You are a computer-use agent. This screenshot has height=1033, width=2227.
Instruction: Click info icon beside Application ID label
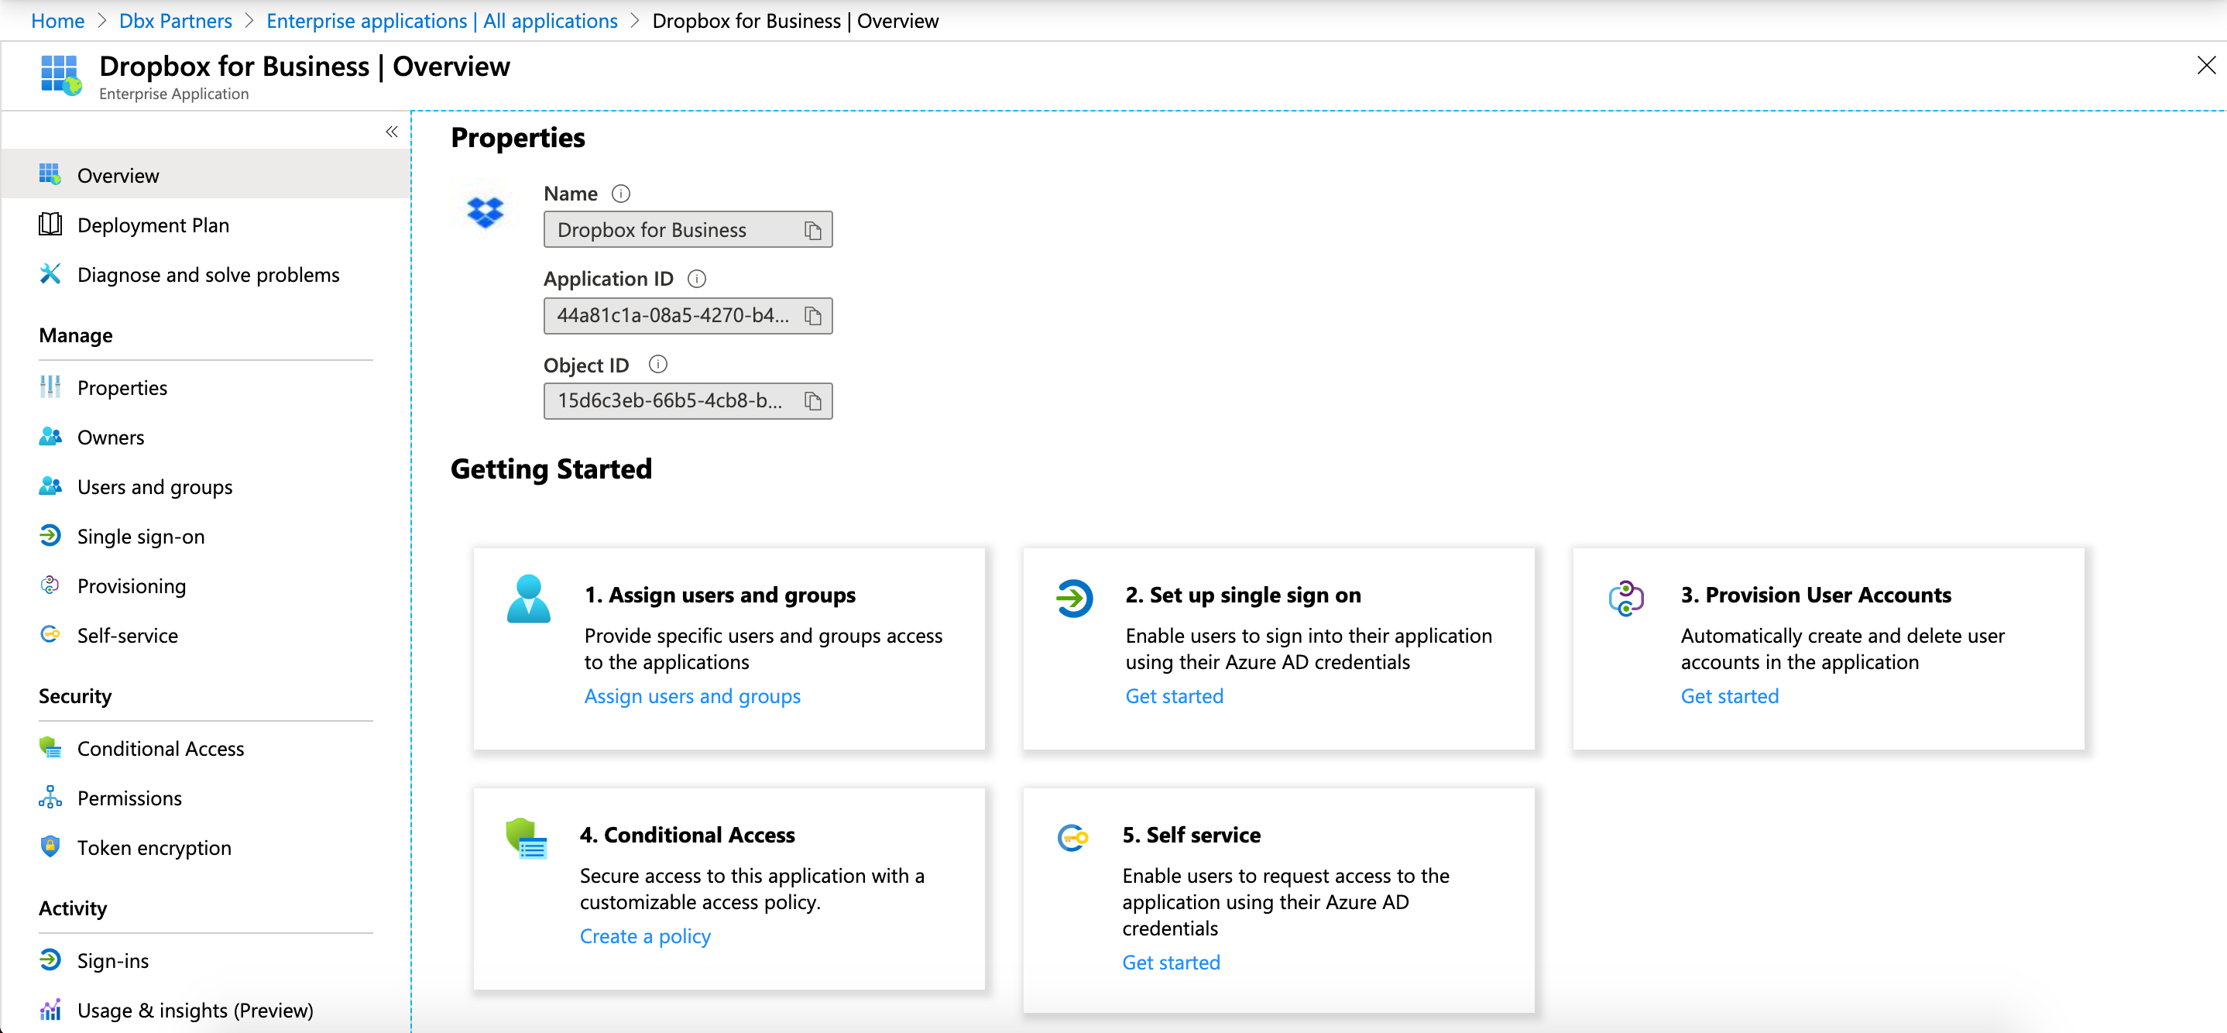click(x=697, y=280)
